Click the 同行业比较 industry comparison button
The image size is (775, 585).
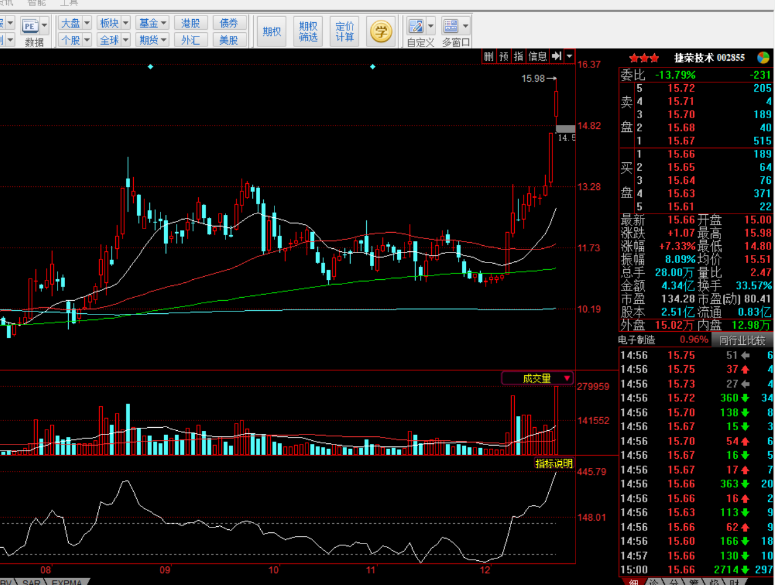click(742, 340)
